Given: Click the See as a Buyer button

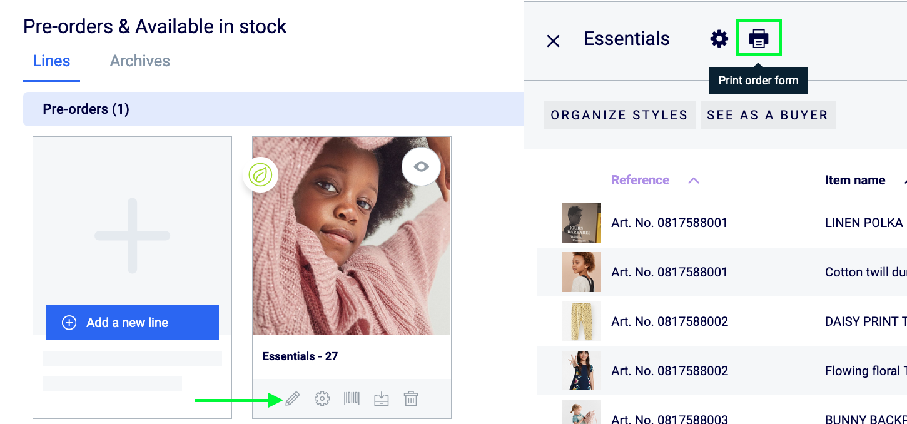Looking at the screenshot, I should click(x=768, y=115).
